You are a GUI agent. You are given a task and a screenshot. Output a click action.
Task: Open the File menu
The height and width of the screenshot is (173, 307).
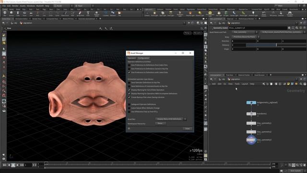pos(4,6)
